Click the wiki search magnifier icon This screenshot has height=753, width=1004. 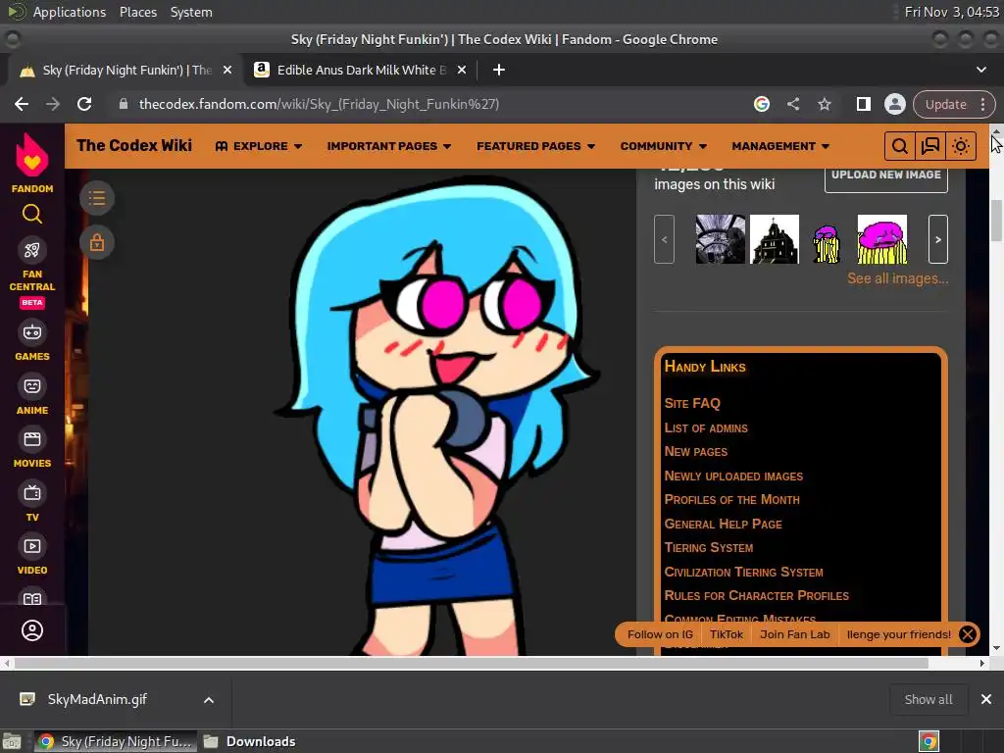coord(900,146)
